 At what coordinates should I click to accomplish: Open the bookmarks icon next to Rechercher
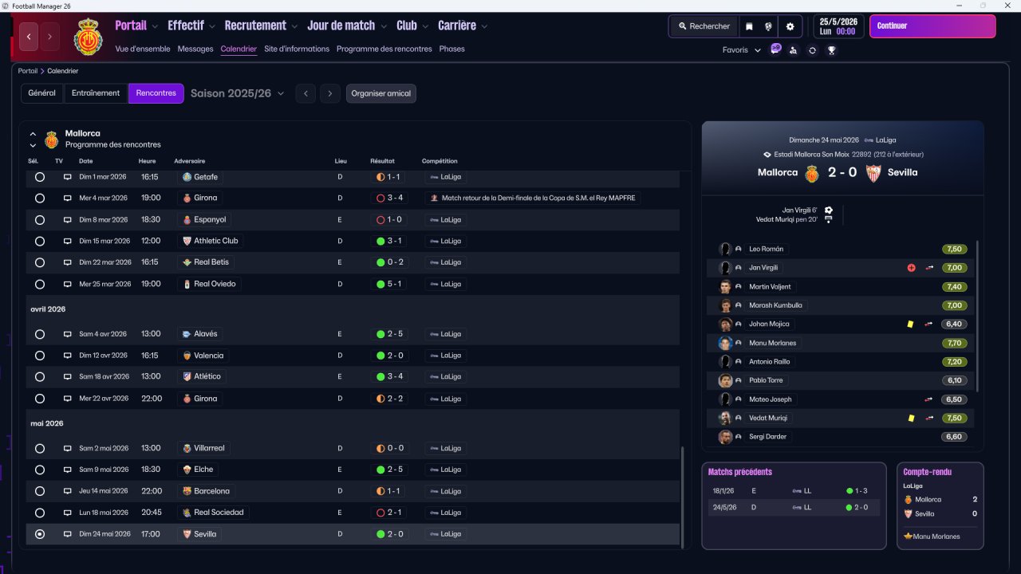(749, 26)
